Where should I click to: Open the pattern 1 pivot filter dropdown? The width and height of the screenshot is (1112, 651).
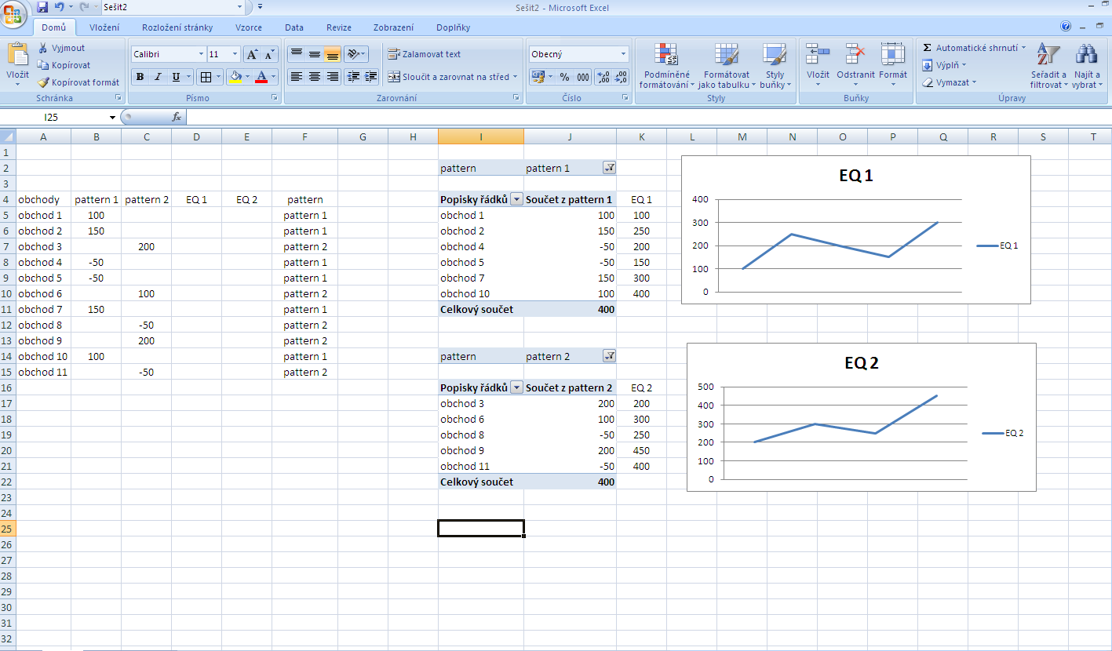pyautogui.click(x=609, y=168)
